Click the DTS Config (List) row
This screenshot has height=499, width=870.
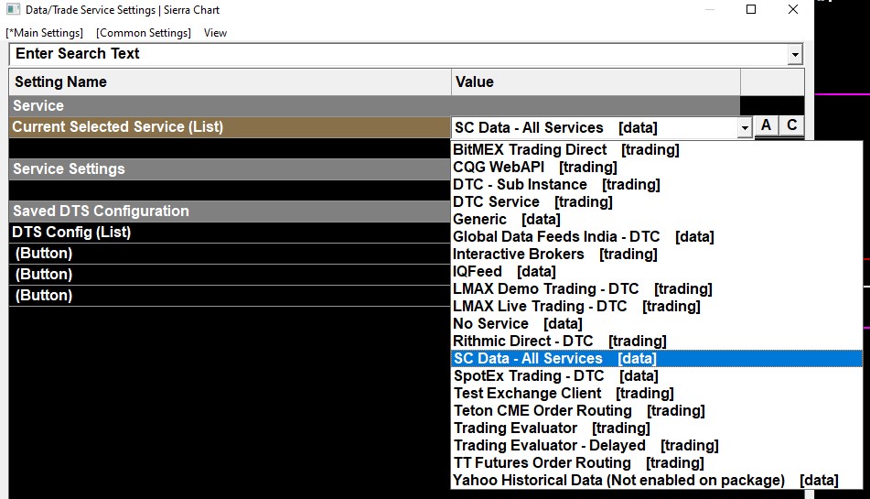(x=230, y=232)
